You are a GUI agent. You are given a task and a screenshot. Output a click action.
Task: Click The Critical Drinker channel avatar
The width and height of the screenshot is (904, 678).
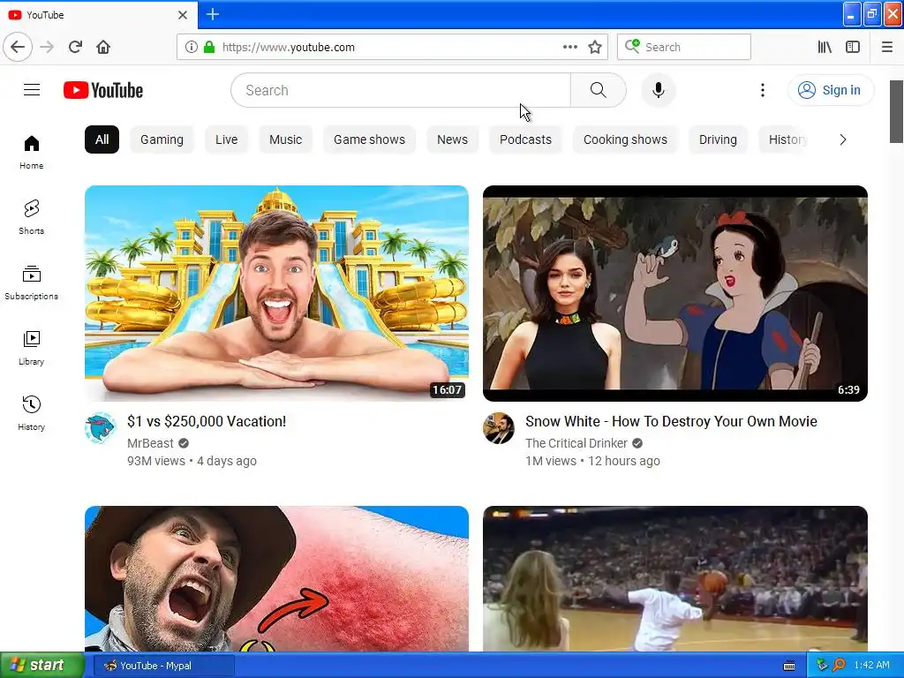tap(499, 428)
